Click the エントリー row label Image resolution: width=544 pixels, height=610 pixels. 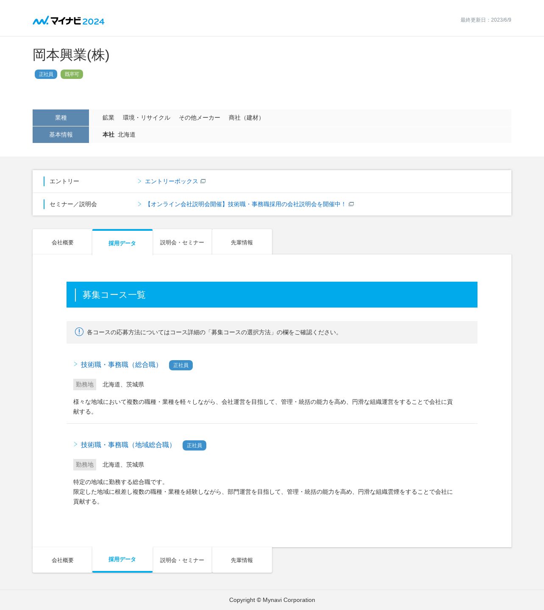tap(64, 181)
